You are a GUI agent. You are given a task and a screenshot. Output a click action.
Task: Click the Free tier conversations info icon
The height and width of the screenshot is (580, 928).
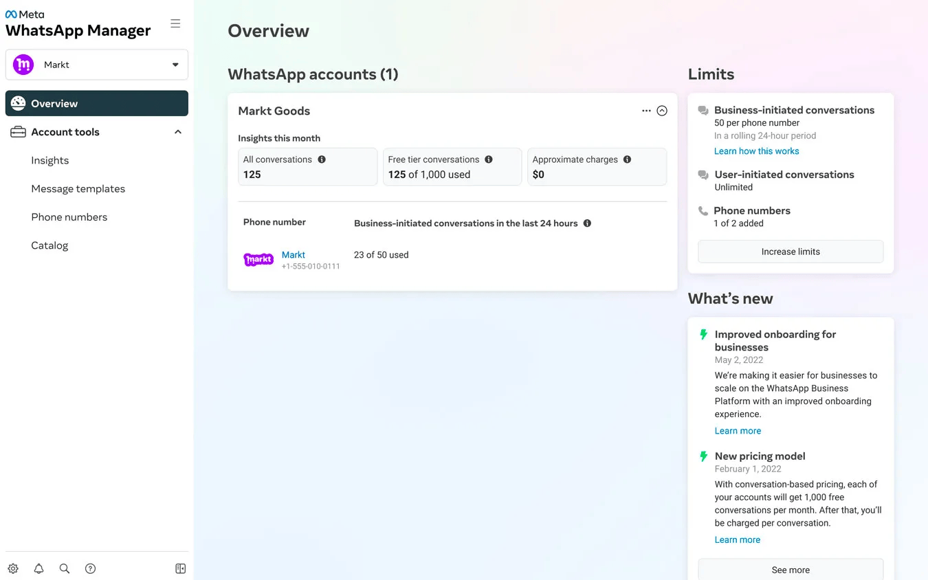489,159
